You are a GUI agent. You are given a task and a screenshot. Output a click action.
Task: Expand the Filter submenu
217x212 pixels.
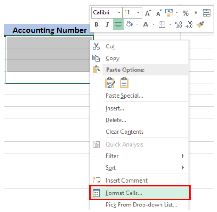(139, 156)
